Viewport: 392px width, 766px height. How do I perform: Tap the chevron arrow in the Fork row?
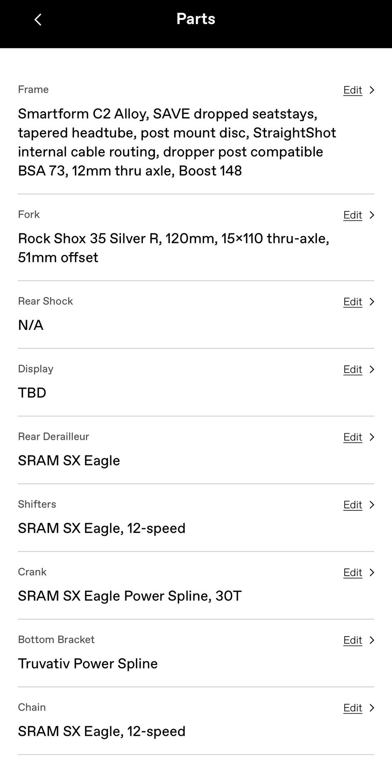[372, 215]
